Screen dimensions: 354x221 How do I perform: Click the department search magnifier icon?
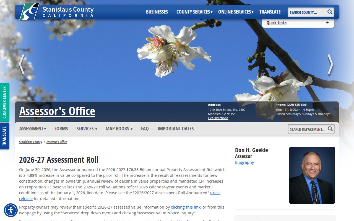tap(330, 129)
